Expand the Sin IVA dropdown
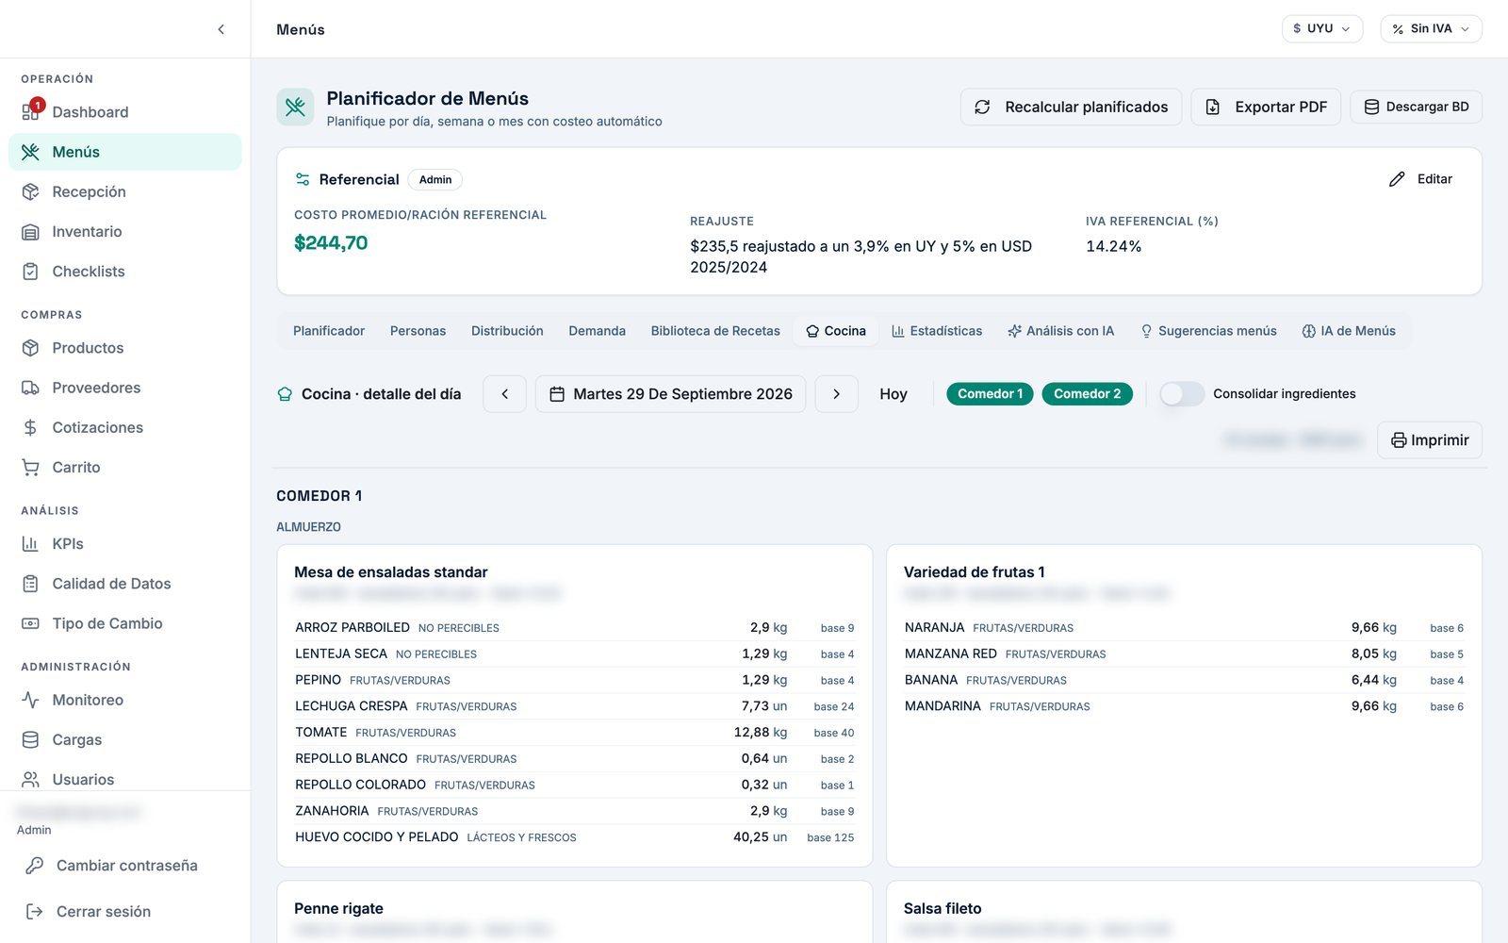This screenshot has height=943, width=1508. point(1431,29)
